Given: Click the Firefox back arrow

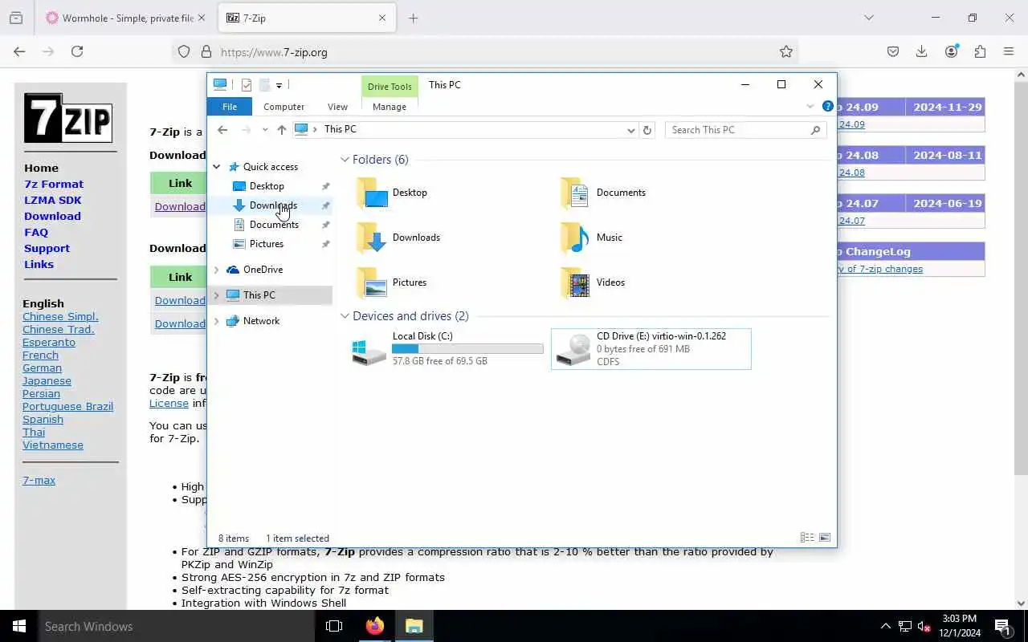Looking at the screenshot, I should [19, 51].
